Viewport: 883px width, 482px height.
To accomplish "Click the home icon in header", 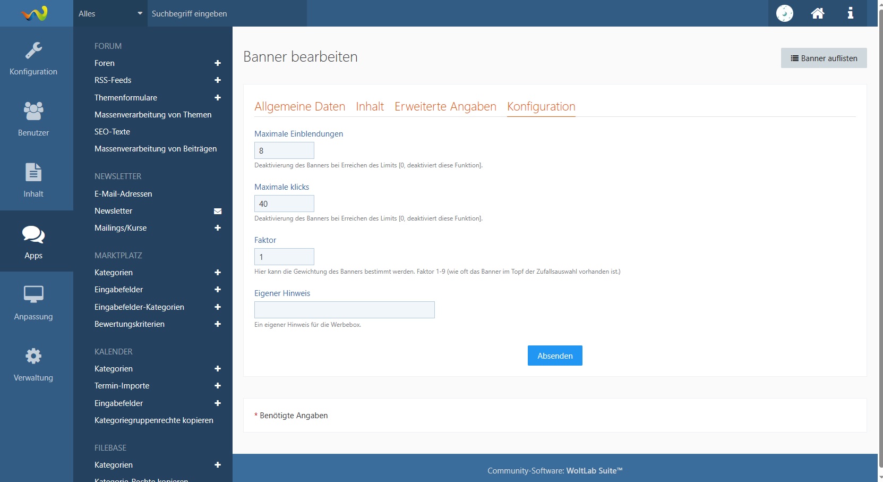I will (x=818, y=13).
